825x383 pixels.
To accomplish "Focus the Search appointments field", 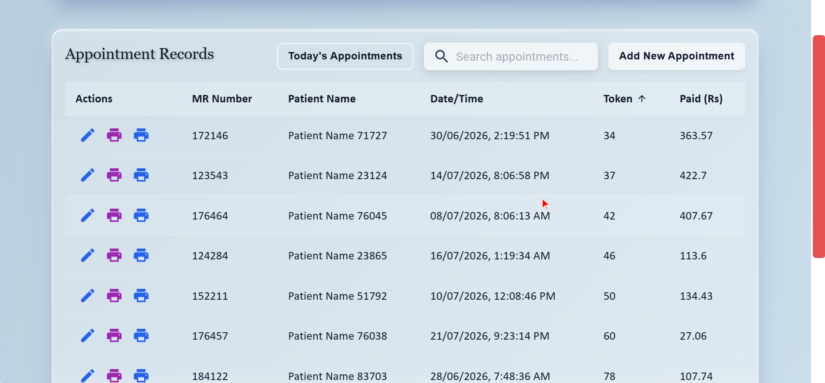I will click(511, 56).
